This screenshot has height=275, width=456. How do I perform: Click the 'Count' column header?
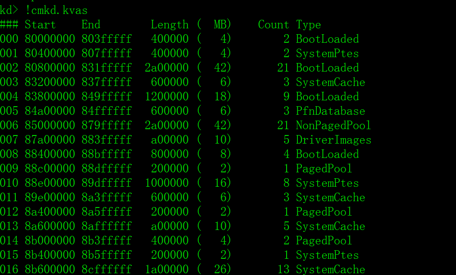point(274,25)
